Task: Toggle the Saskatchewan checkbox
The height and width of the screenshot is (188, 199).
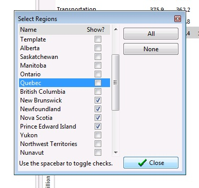Action: (98, 57)
